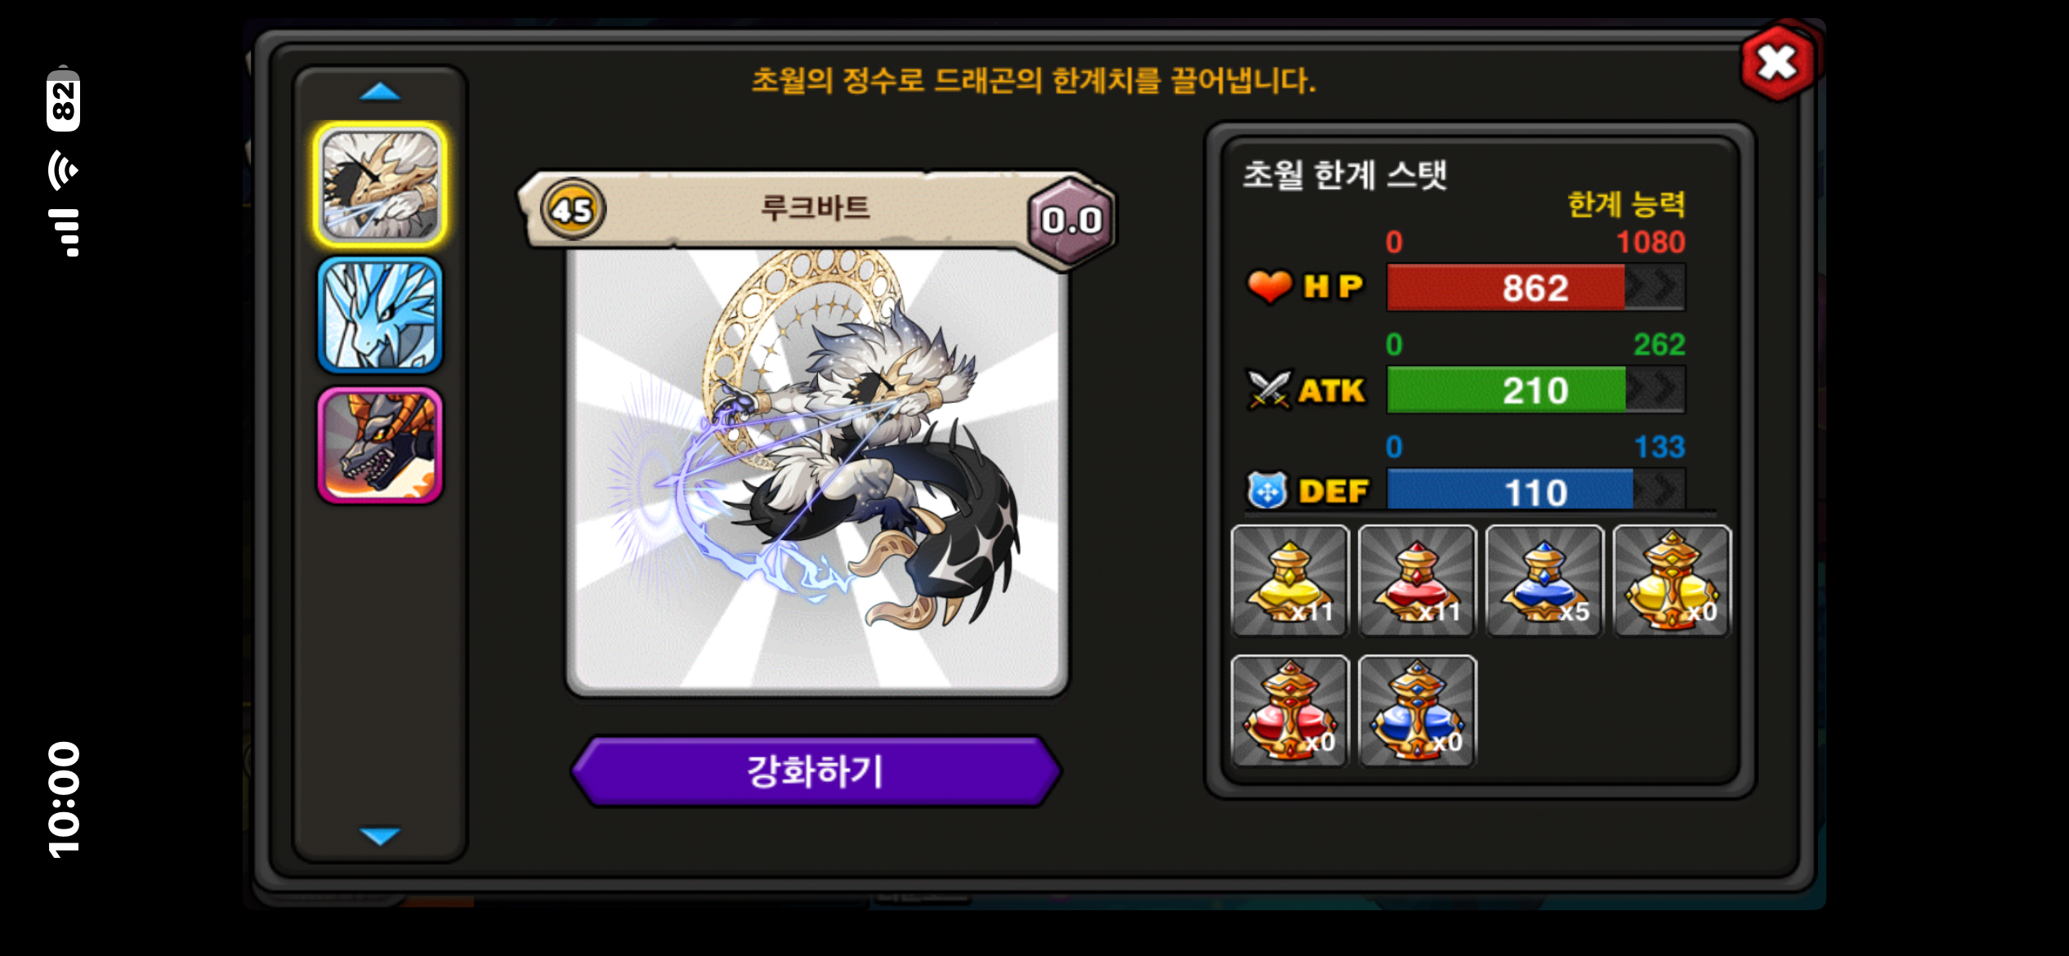The height and width of the screenshot is (956, 2069).
Task: Click the red HP bar showing 862
Action: click(1535, 288)
